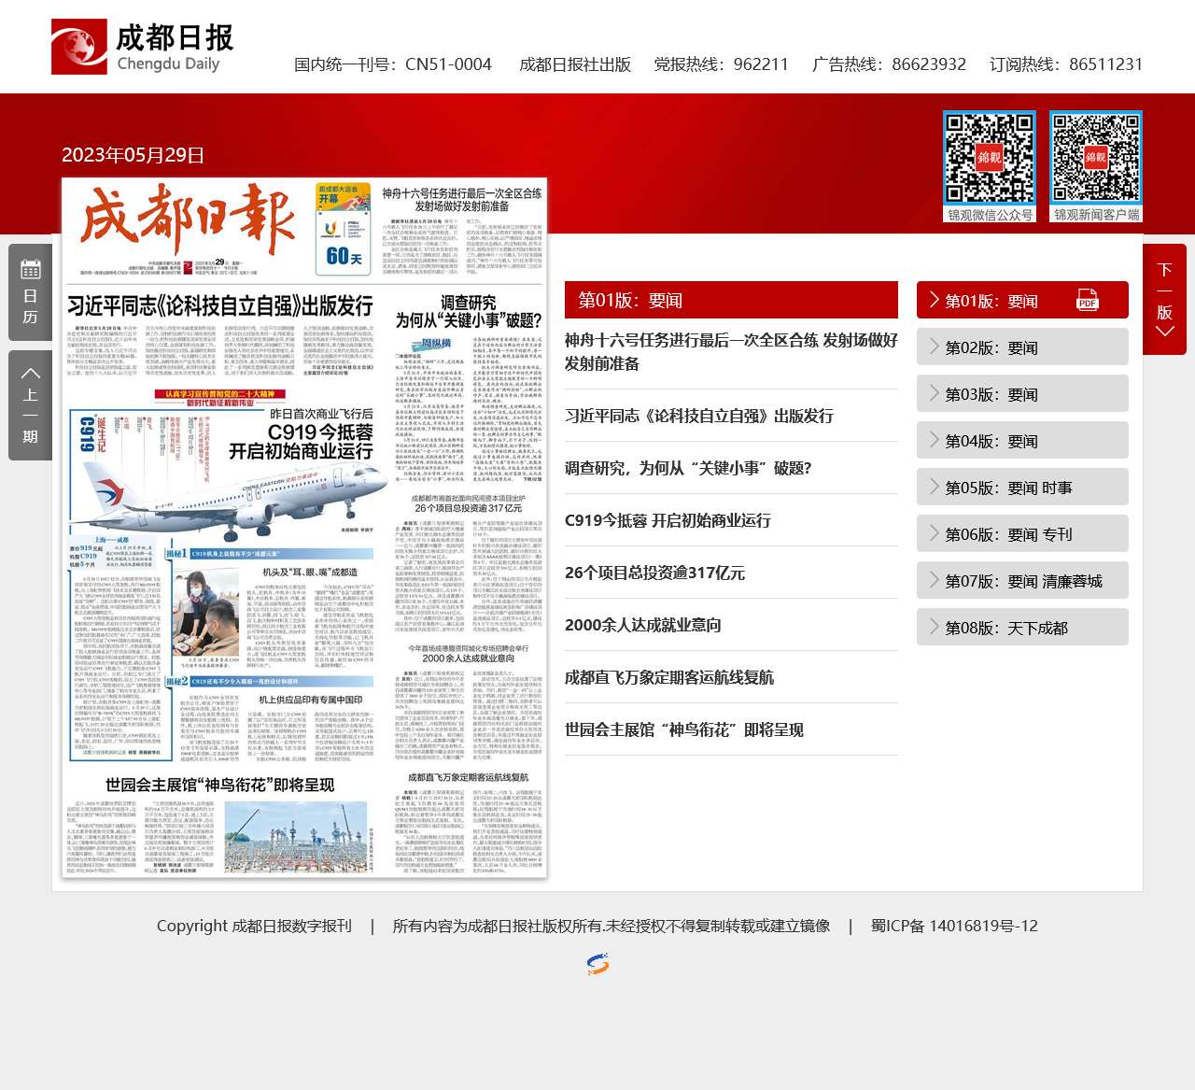Click 党报热线: 962211 text
The width and height of the screenshot is (1195, 1090).
tap(721, 64)
